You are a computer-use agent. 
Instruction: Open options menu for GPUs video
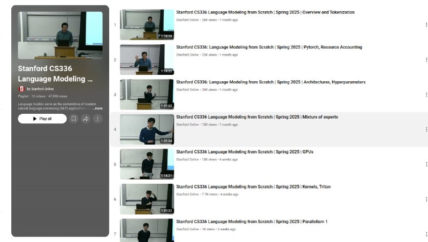426,165
